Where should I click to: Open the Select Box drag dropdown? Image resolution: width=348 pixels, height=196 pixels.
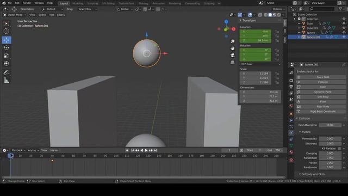(x=87, y=9)
